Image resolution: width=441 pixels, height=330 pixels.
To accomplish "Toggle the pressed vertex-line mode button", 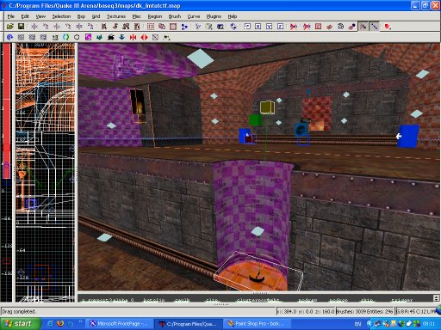I will (x=375, y=27).
